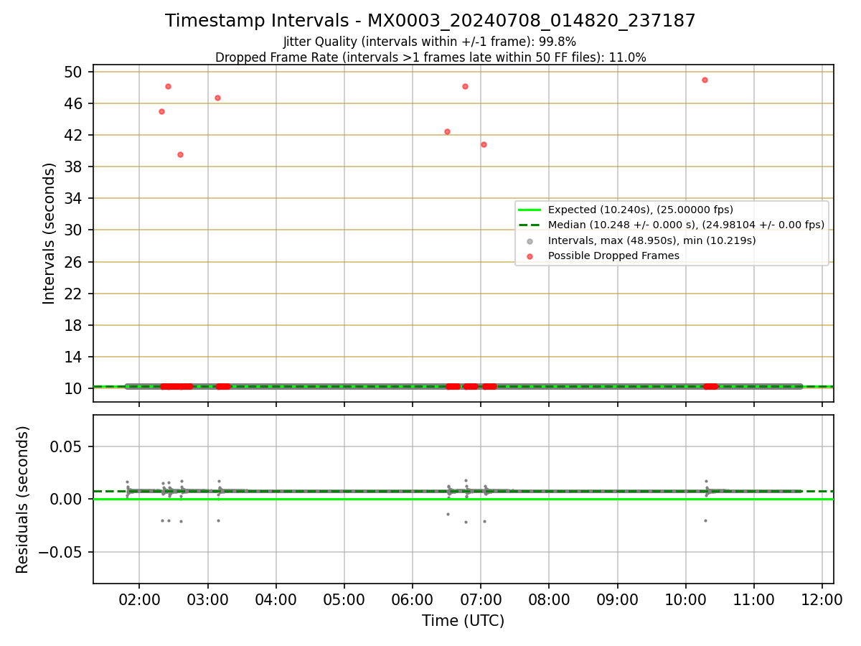Click the 'Expected (10.240s), (25.00000 fps)' legend entry
861x646 pixels.
(640, 210)
